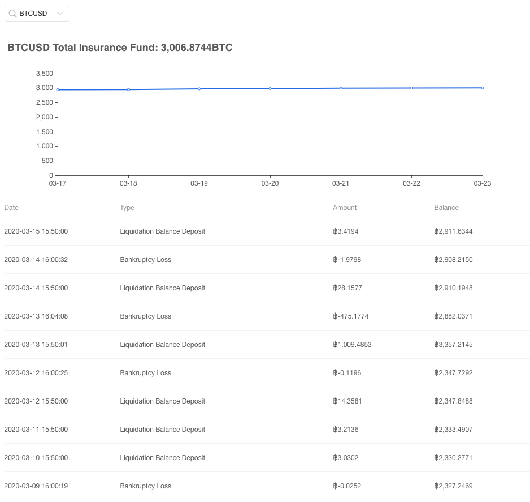The height and width of the screenshot is (502, 530).
Task: Select the date 2020-03-13 15:50:01
Action: (x=36, y=345)
